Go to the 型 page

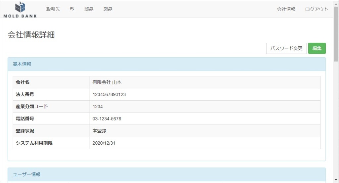[72, 9]
